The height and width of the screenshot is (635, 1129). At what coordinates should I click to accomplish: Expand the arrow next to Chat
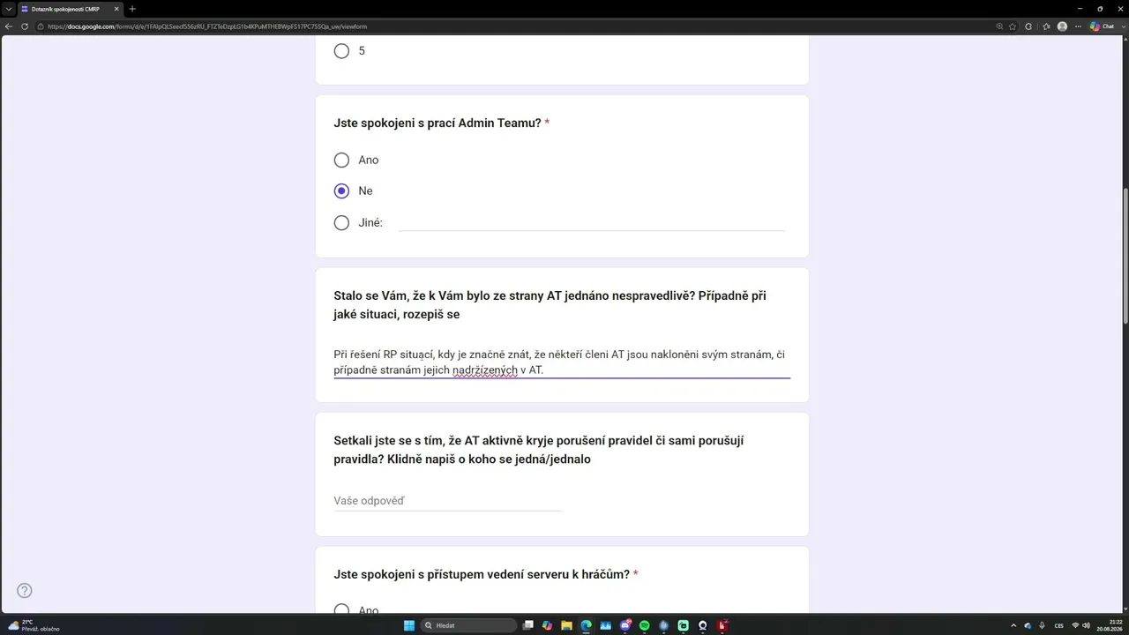click(x=1122, y=26)
